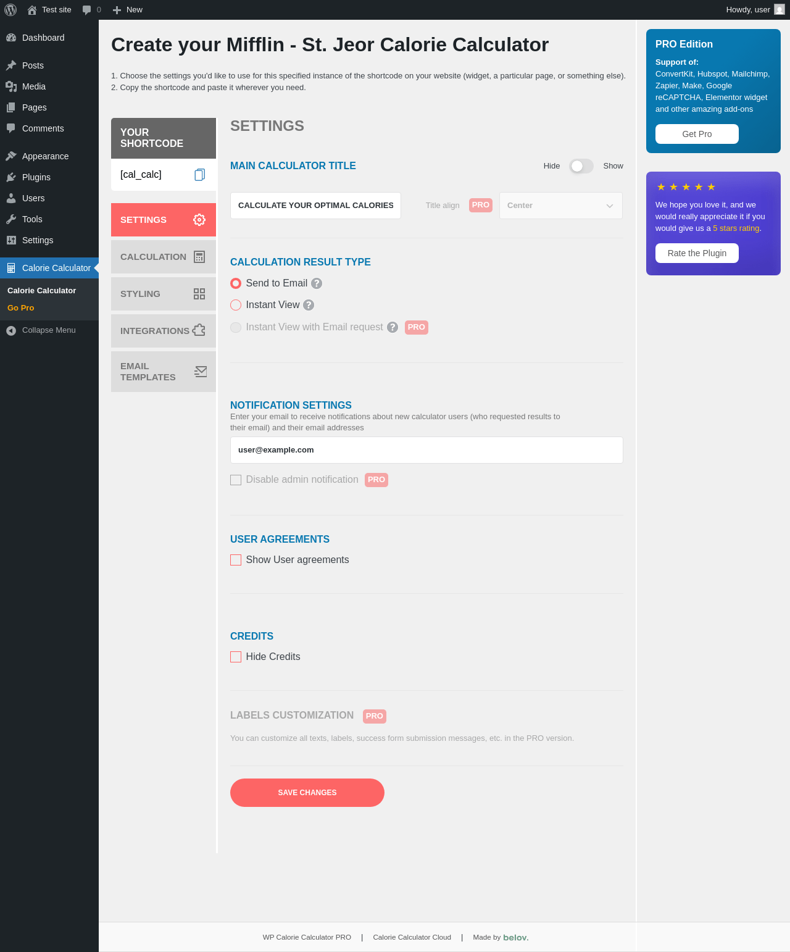Select Send to Email radio button
This screenshot has width=790, height=952.
236,283
